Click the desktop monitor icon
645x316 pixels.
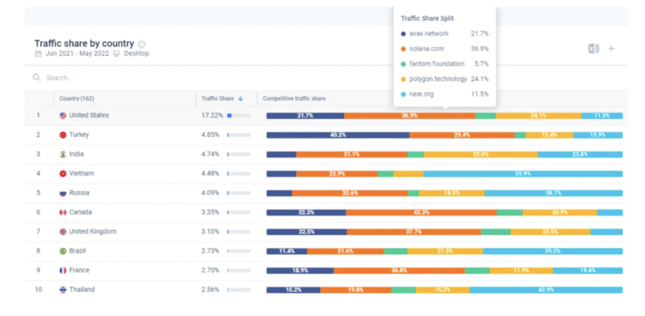116,53
